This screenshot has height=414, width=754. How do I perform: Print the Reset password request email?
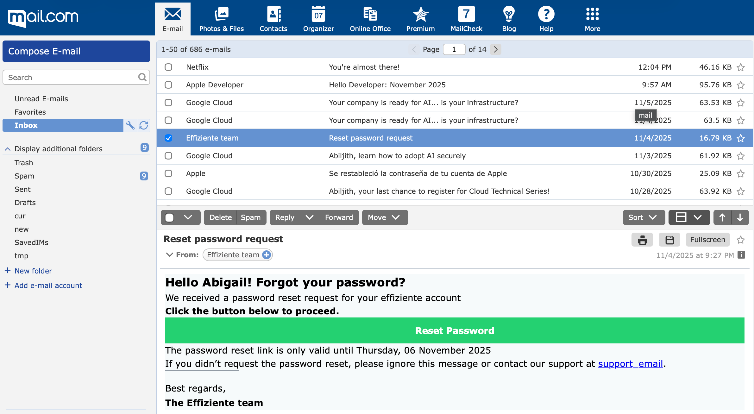642,240
